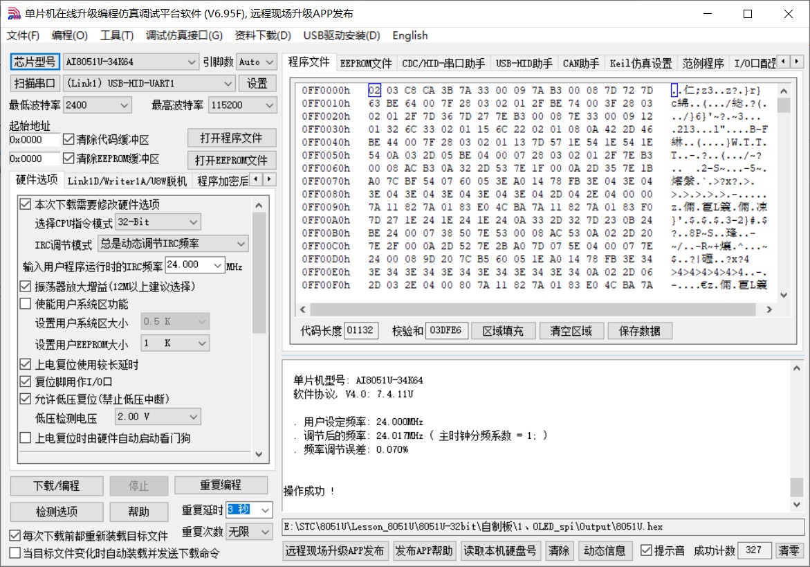This screenshot has height=567, width=810.
Task: Switch language via English menu
Action: point(410,35)
